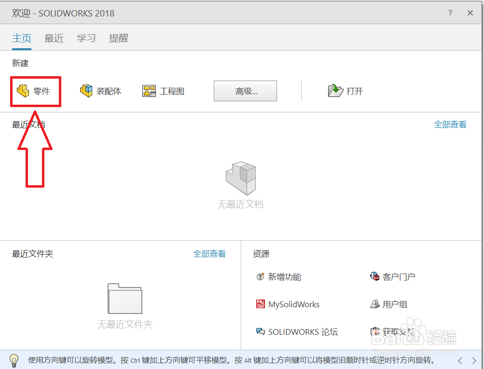
Task: Open 新增功能 what's new resource
Action: [279, 277]
